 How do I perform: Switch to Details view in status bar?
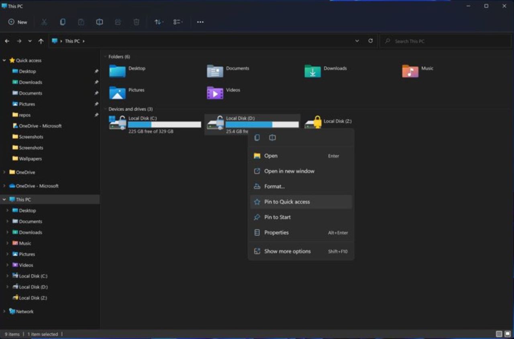pyautogui.click(x=499, y=334)
